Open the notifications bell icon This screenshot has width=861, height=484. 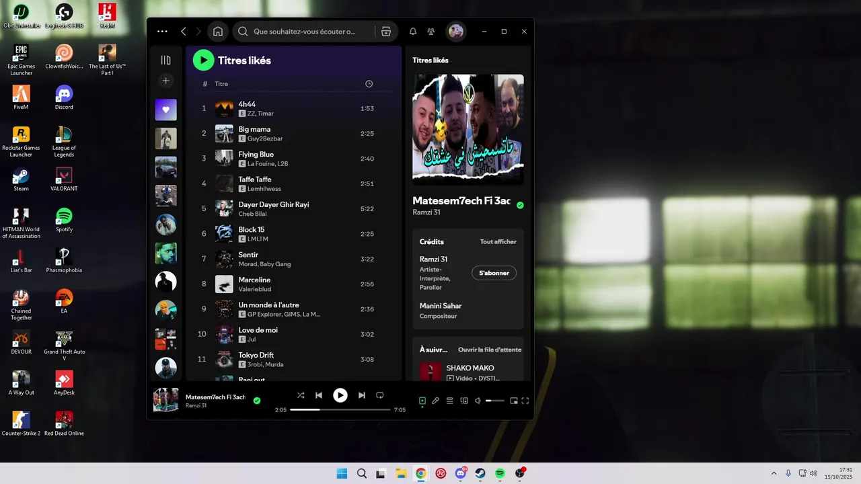(413, 31)
